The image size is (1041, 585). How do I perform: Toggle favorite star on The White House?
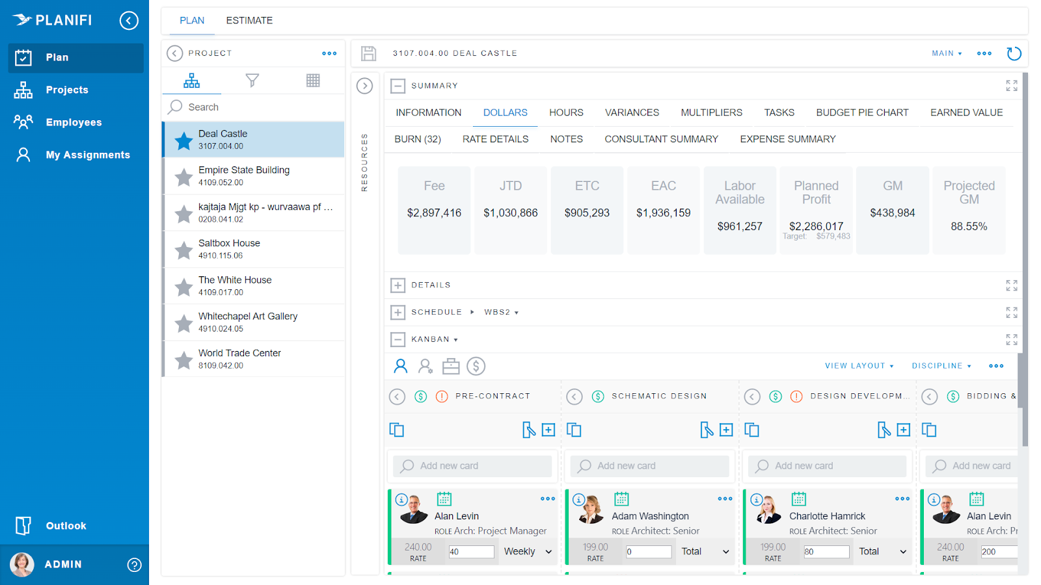(x=183, y=285)
